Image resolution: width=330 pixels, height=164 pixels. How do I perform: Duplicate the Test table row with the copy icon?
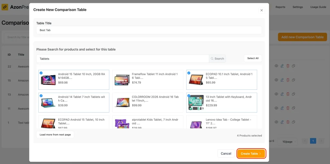293,122
